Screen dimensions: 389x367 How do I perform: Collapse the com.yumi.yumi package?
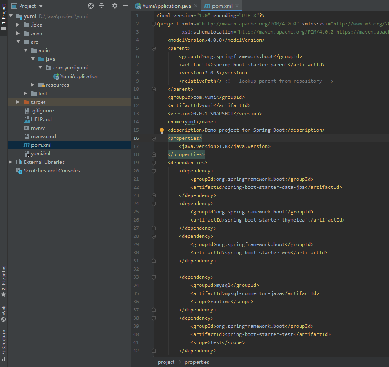point(40,67)
